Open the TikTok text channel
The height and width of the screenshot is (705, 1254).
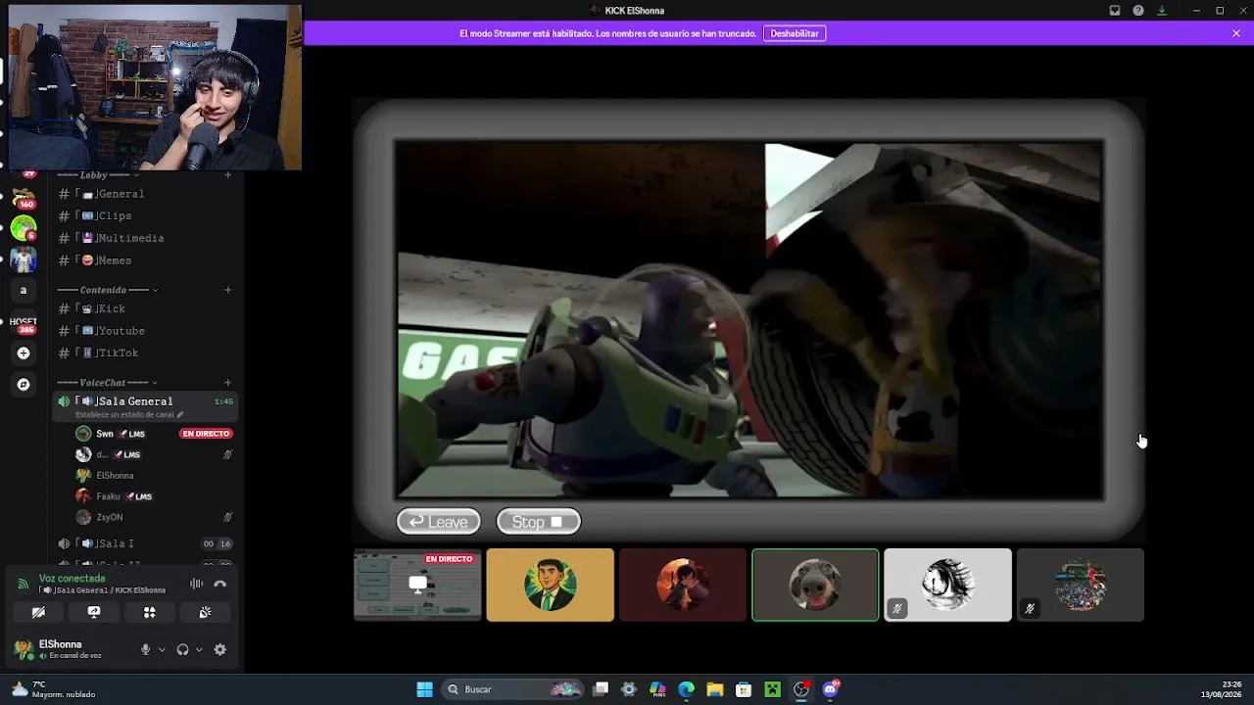coord(147,352)
